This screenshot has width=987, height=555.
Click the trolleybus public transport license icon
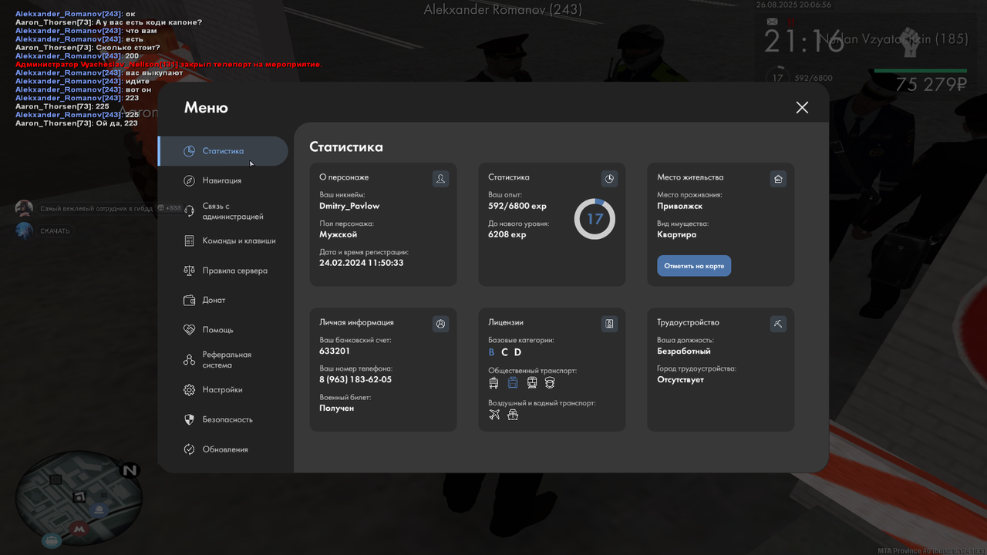pyautogui.click(x=494, y=383)
